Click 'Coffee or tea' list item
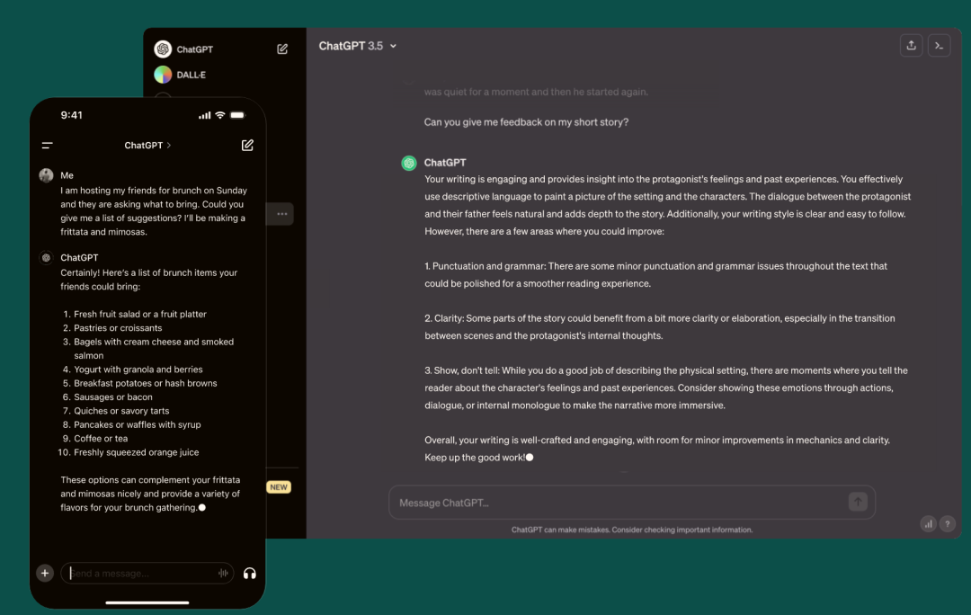 pyautogui.click(x=101, y=439)
